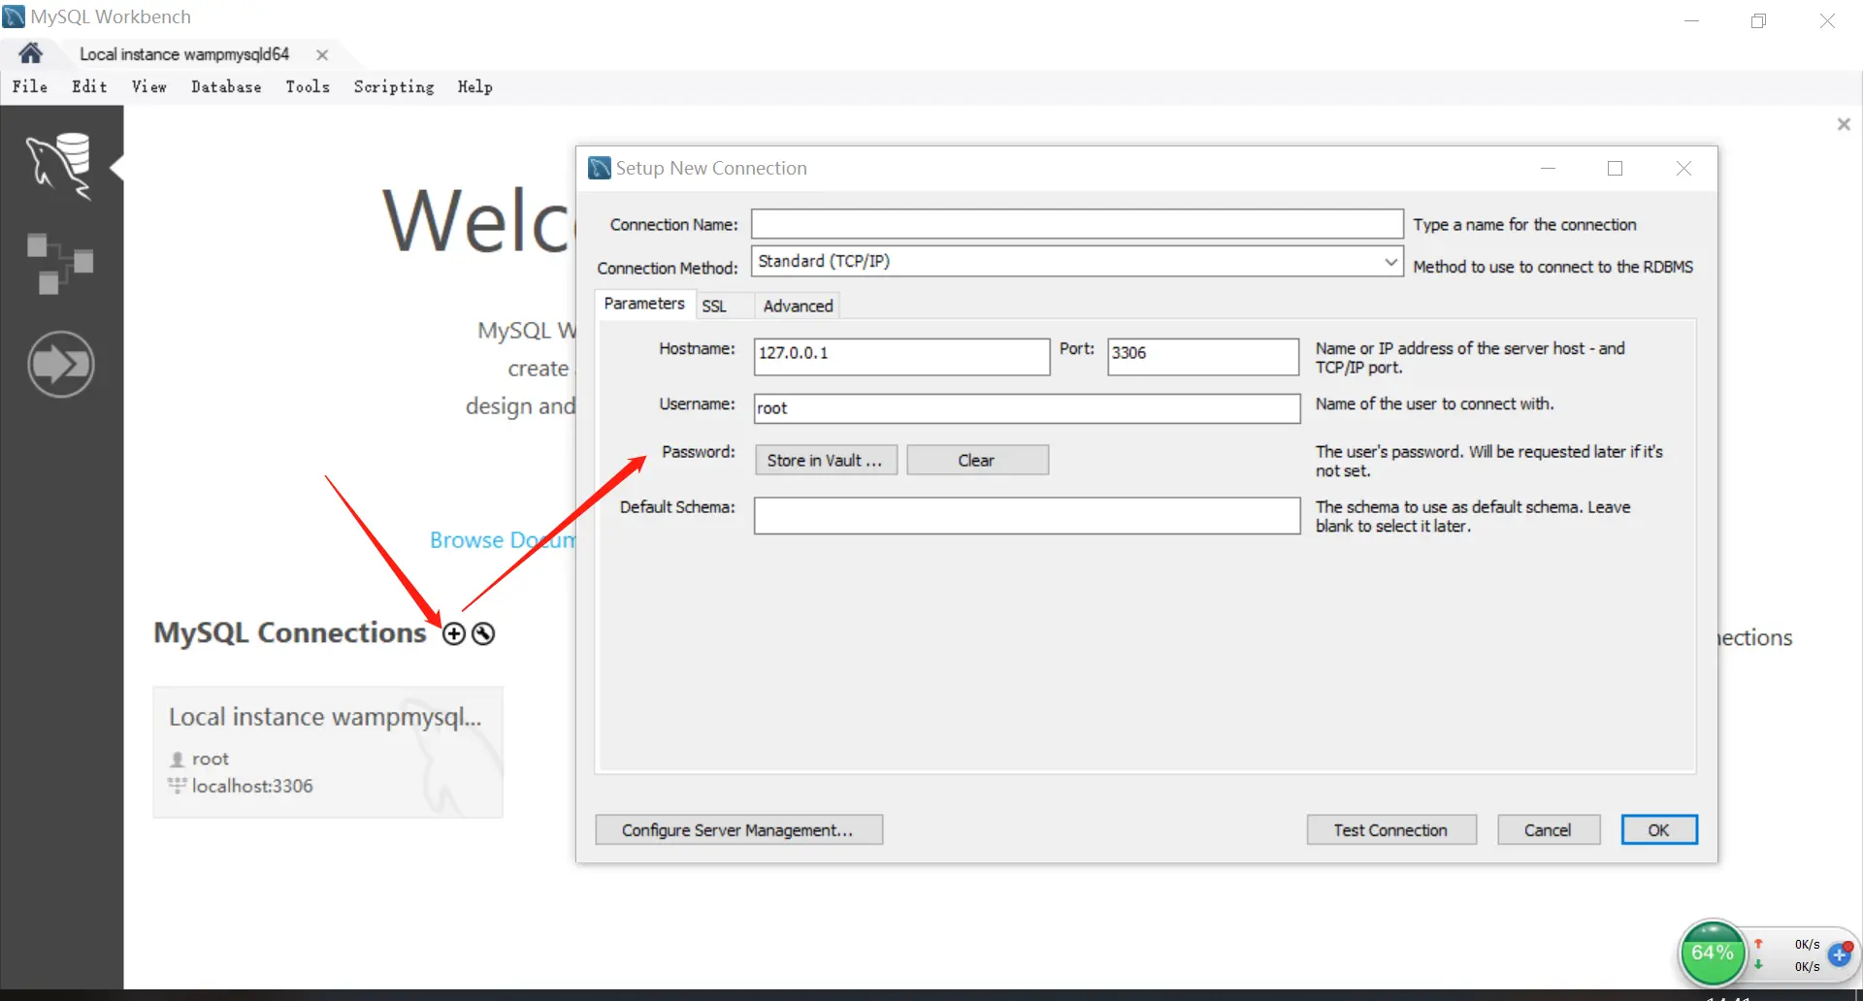Open manage connections wrench icon
This screenshot has height=1001, width=1863.
pos(483,633)
